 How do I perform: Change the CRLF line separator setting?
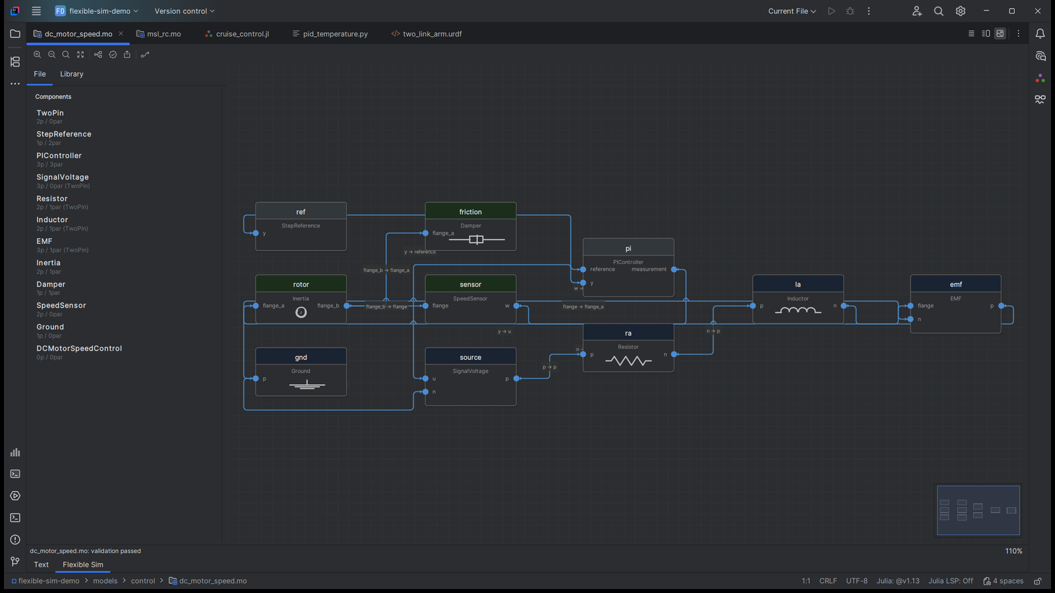[x=828, y=581]
